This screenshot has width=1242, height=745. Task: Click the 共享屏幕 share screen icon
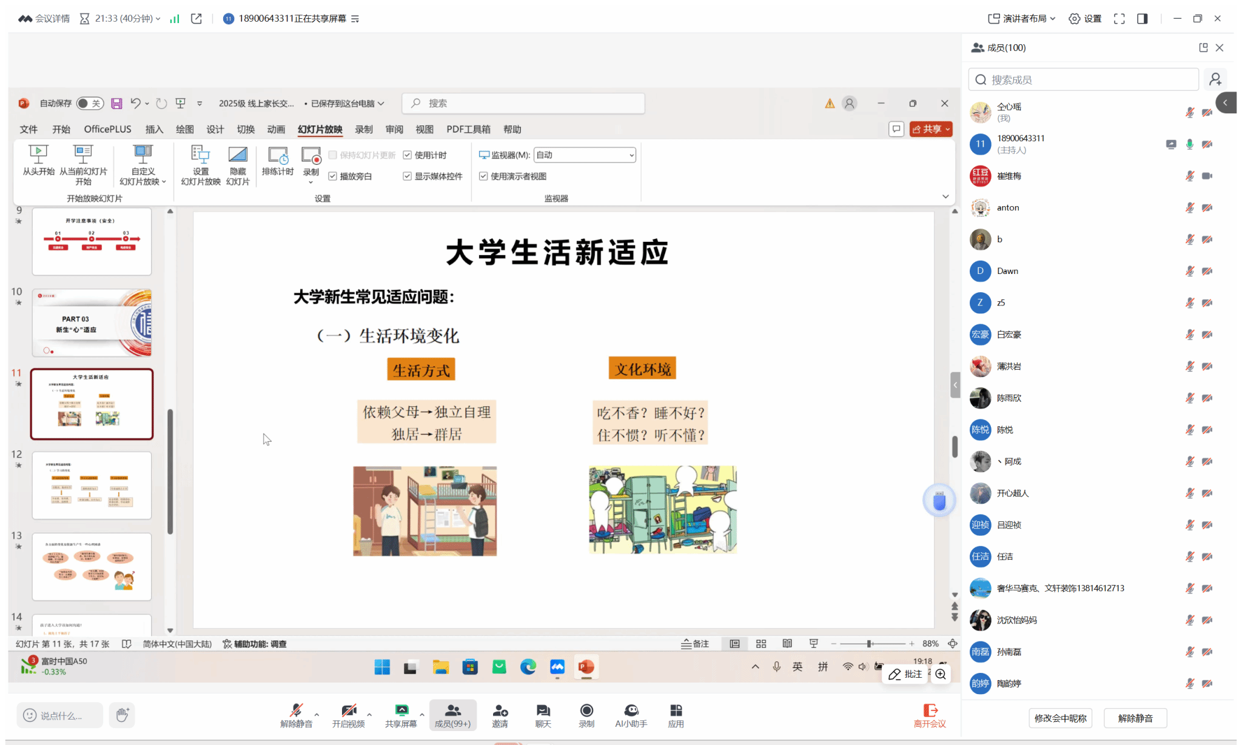pos(401,710)
